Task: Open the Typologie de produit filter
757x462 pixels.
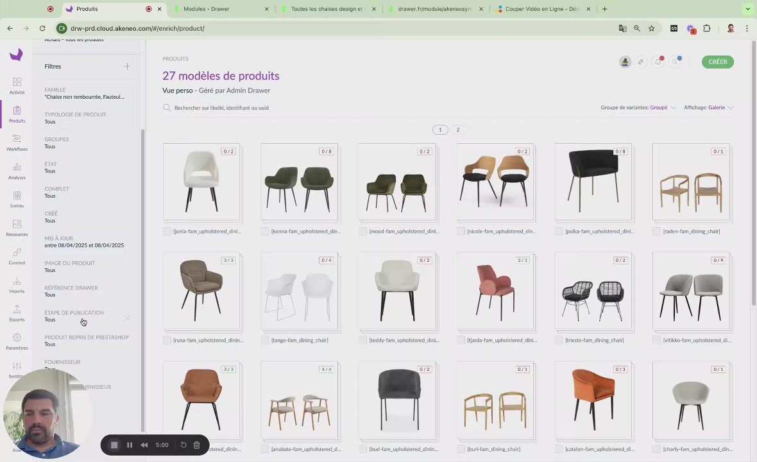Action: (75, 118)
